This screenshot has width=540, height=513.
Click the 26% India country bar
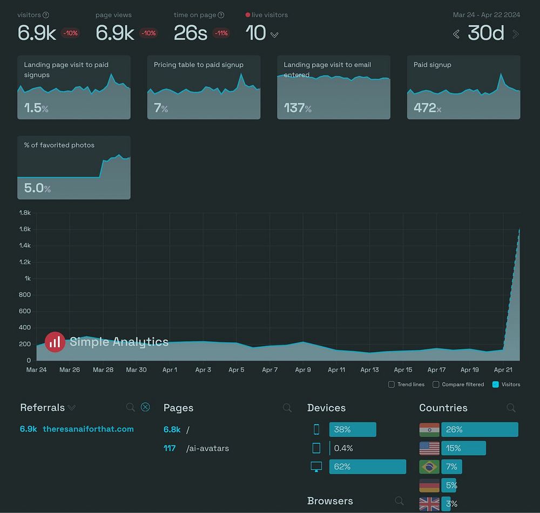[480, 429]
